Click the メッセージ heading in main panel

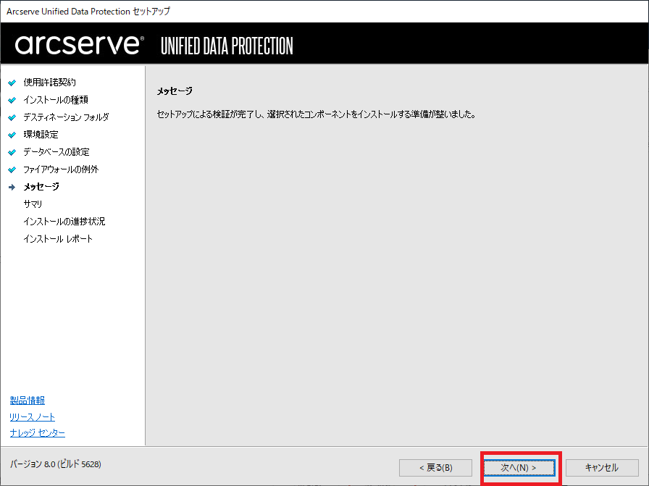click(x=175, y=91)
